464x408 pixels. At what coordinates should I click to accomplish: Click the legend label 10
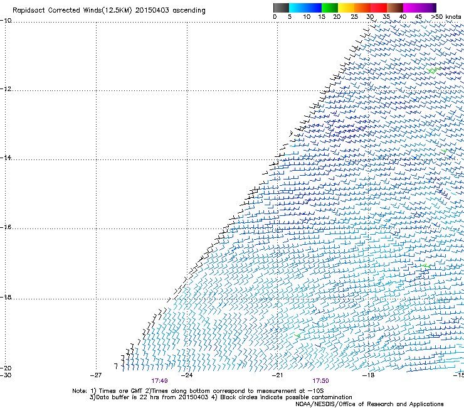tap(307, 17)
